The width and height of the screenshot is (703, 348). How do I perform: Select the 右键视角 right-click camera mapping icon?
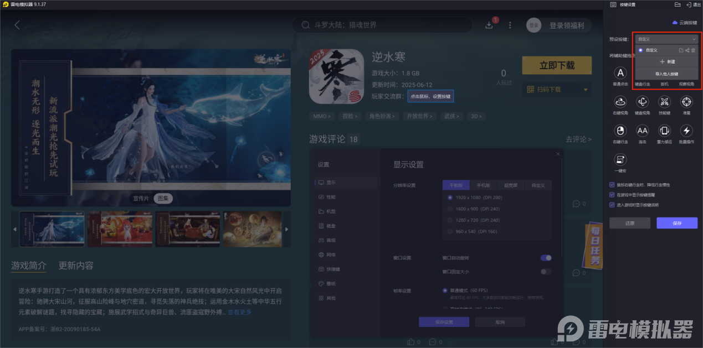[x=620, y=102]
